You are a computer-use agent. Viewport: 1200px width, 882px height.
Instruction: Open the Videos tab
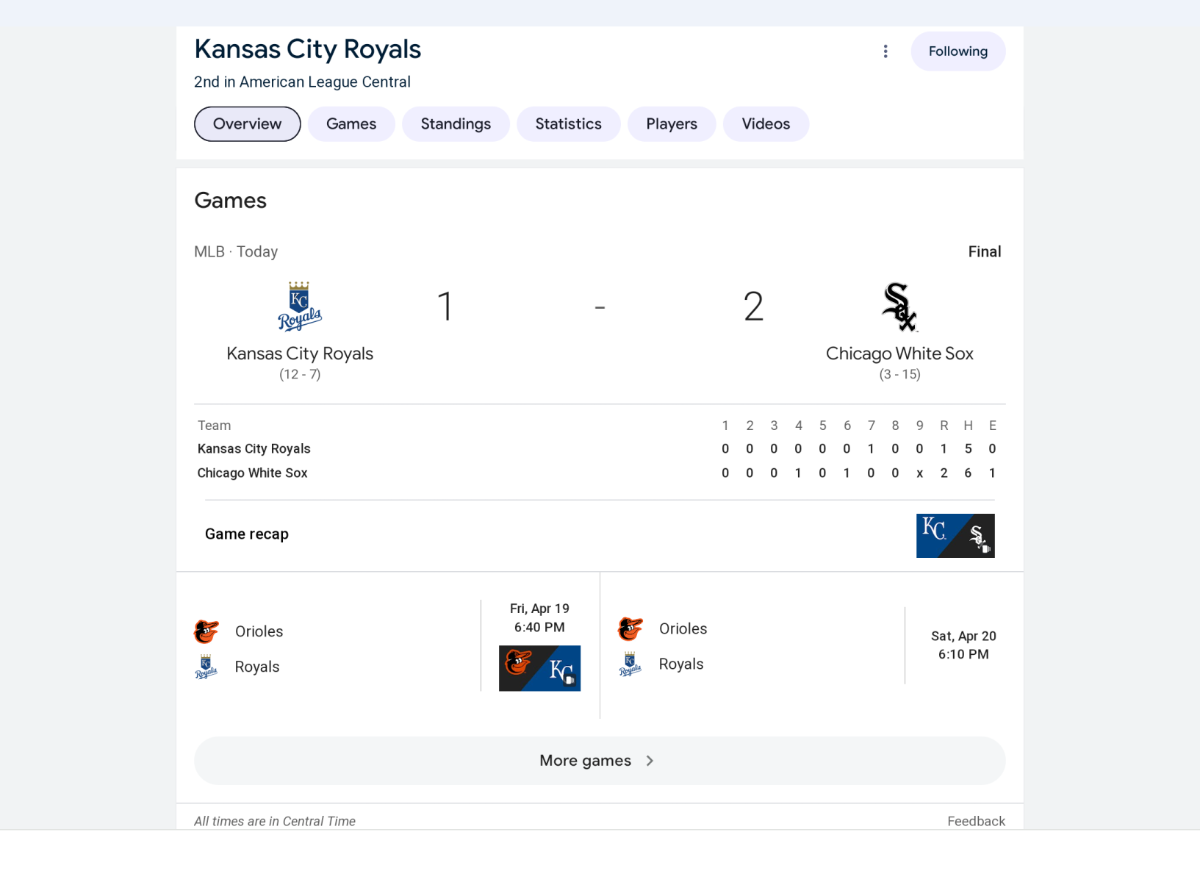766,124
